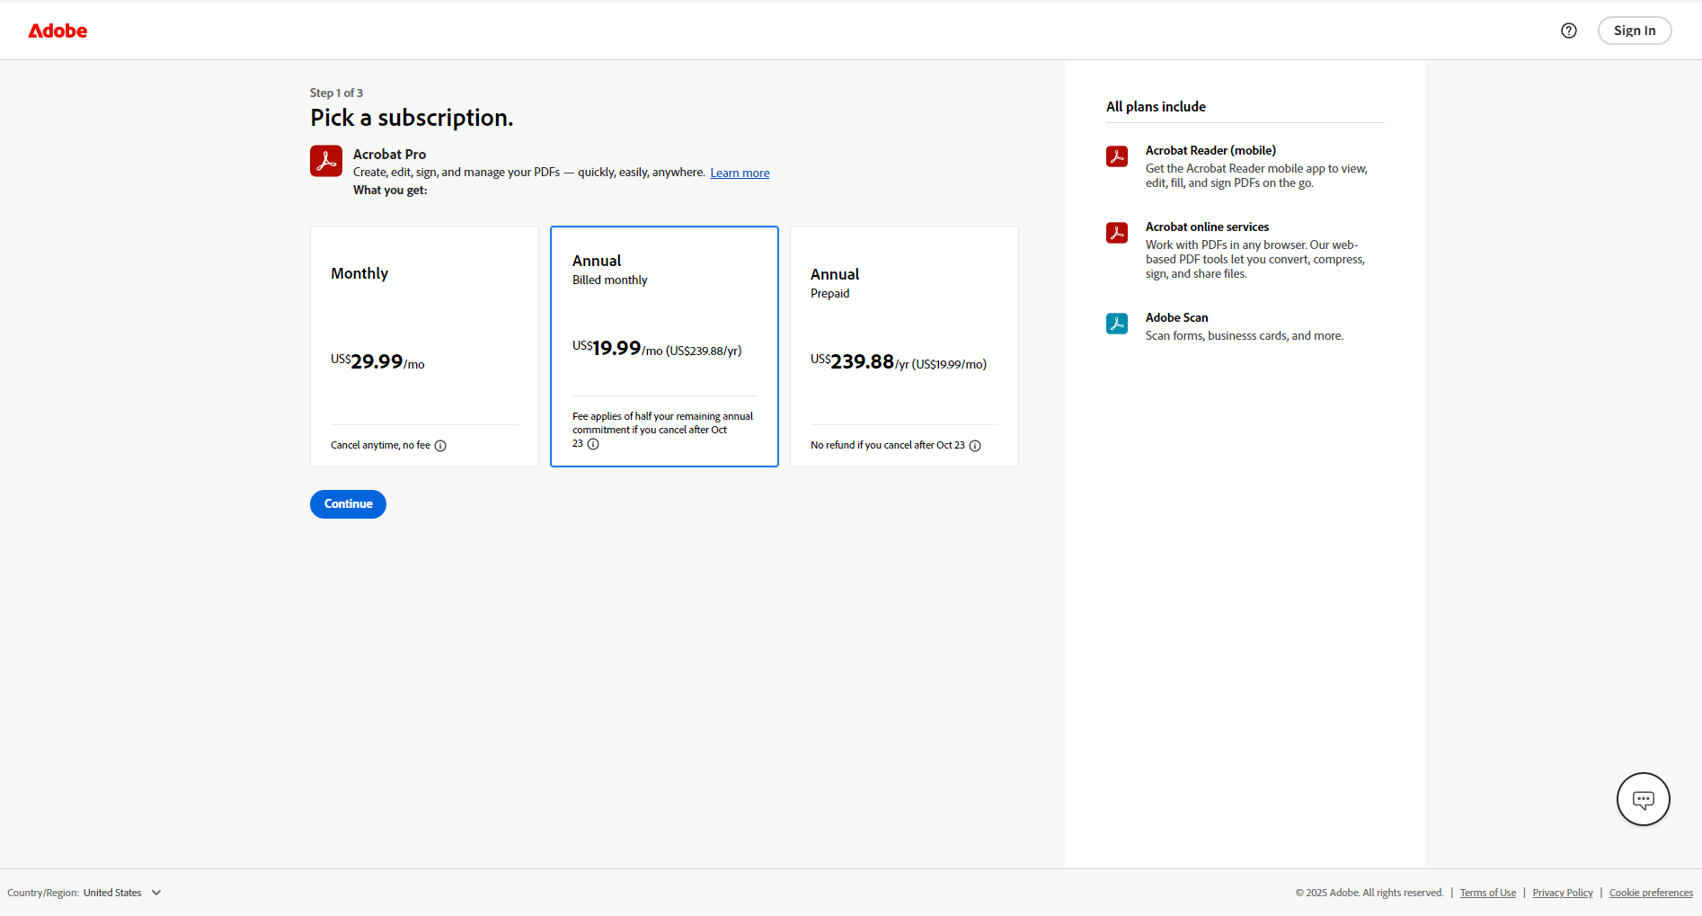Show info icon for annual cancellation fee

[x=593, y=444]
